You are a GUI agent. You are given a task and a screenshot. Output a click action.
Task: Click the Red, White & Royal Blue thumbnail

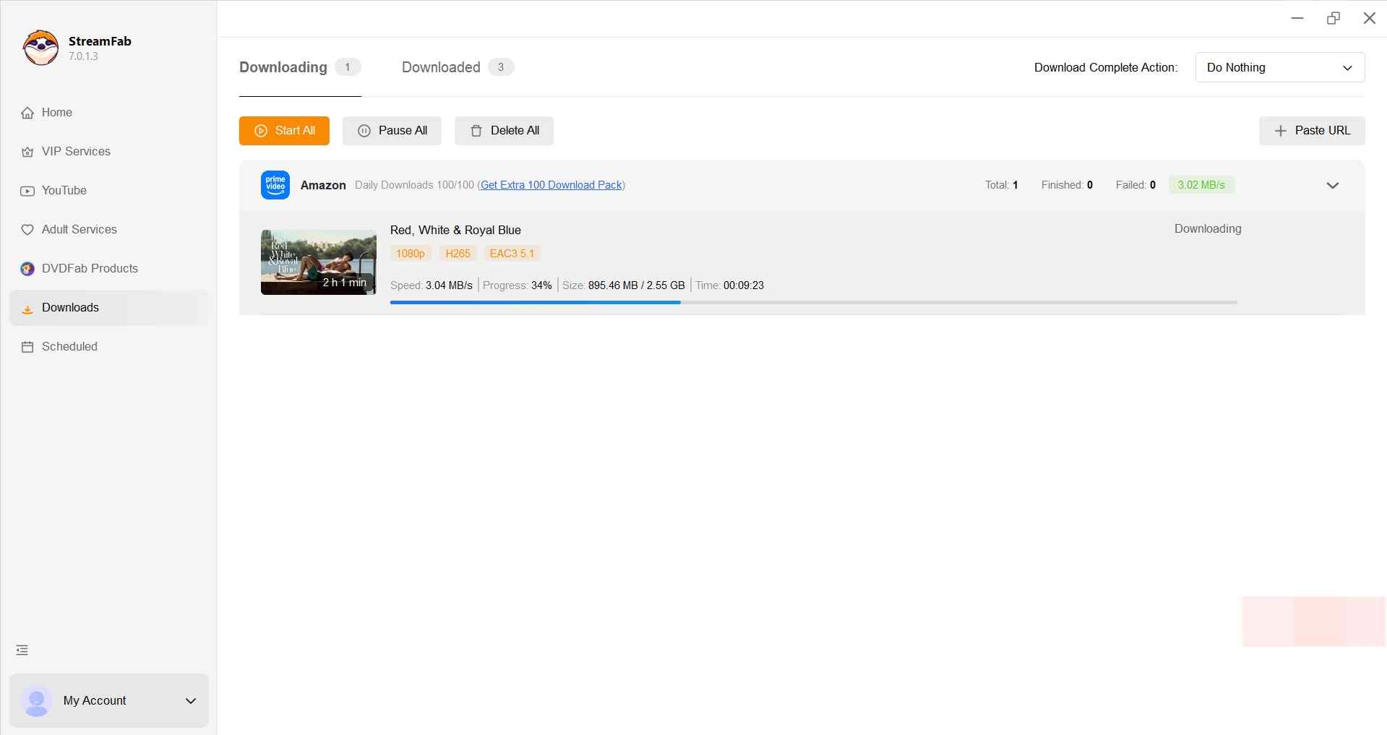(318, 262)
